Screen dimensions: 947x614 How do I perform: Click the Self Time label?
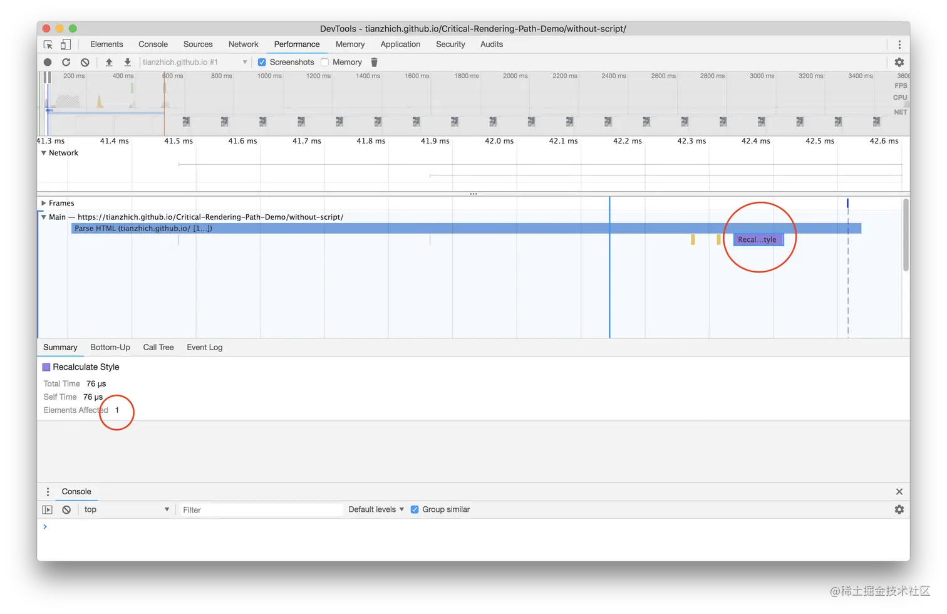point(60,397)
